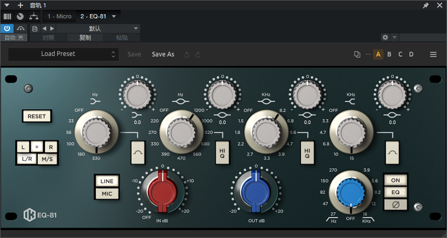Click the low shelf frequency selector knob
The image size is (447, 238).
(97, 132)
